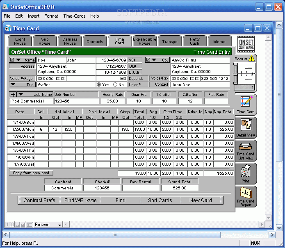Click the Find WE 1/7/06 button

[80, 200]
